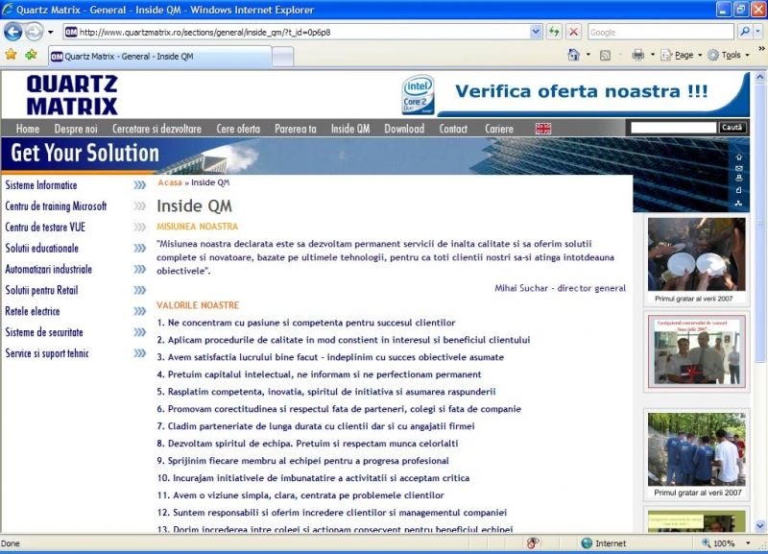Image resolution: width=768 pixels, height=554 pixels.
Task: Open the Tools menu in toolbar
Action: 730,55
